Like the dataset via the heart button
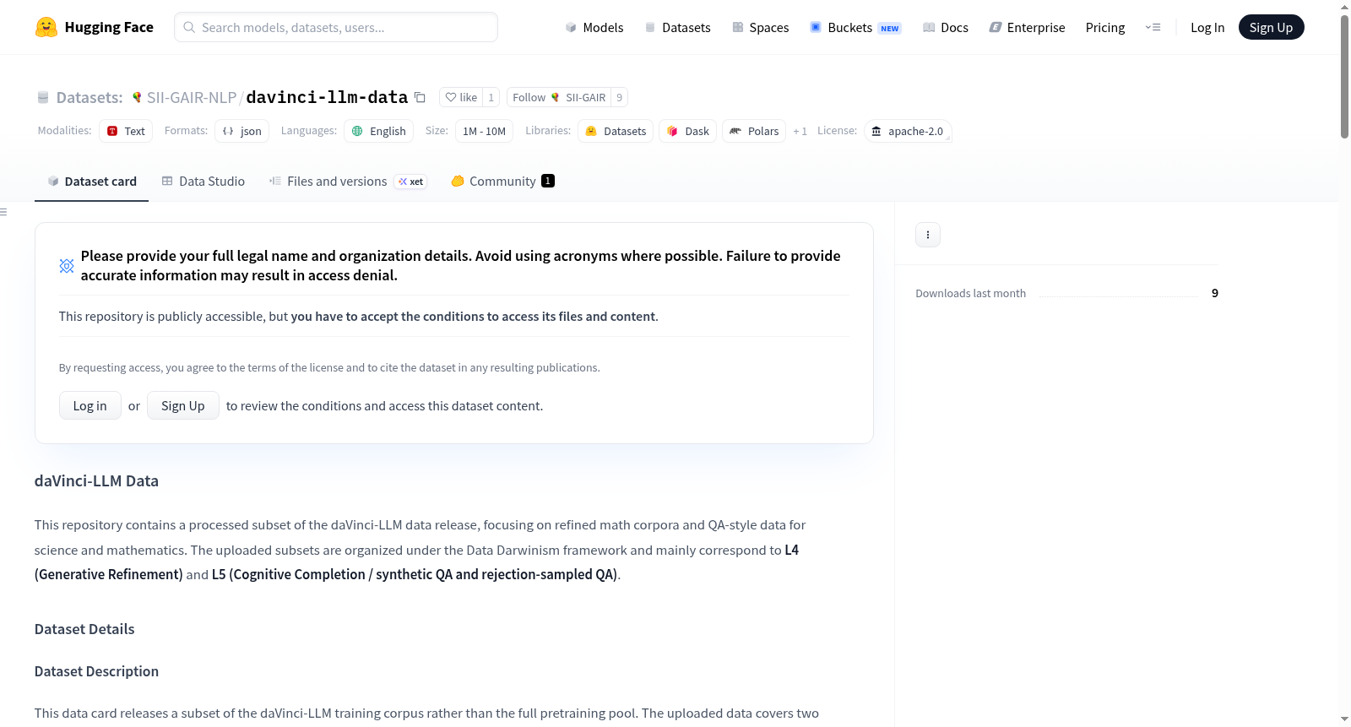1351x727 pixels. click(461, 97)
